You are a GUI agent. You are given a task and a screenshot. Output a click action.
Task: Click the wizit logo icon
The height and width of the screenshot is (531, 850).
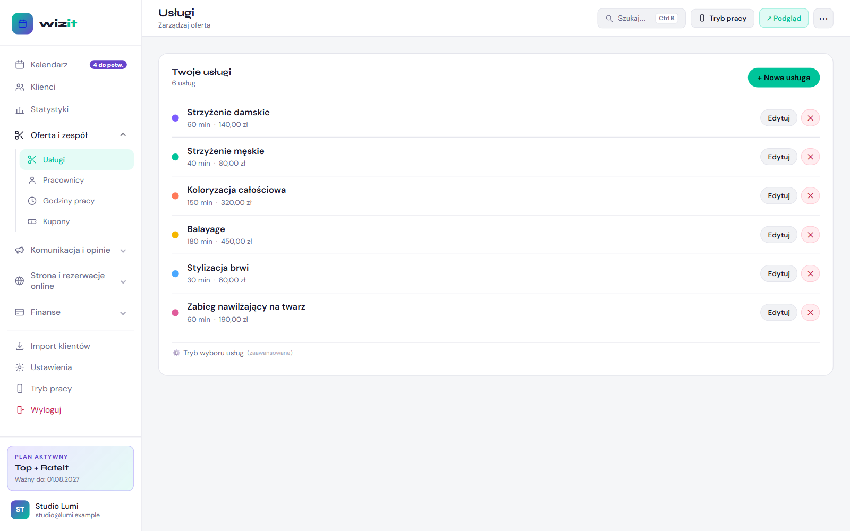(22, 23)
